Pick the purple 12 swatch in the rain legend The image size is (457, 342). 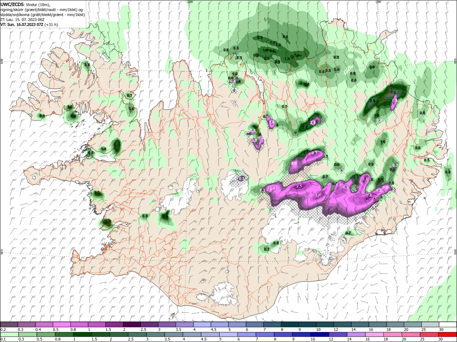click(338, 335)
